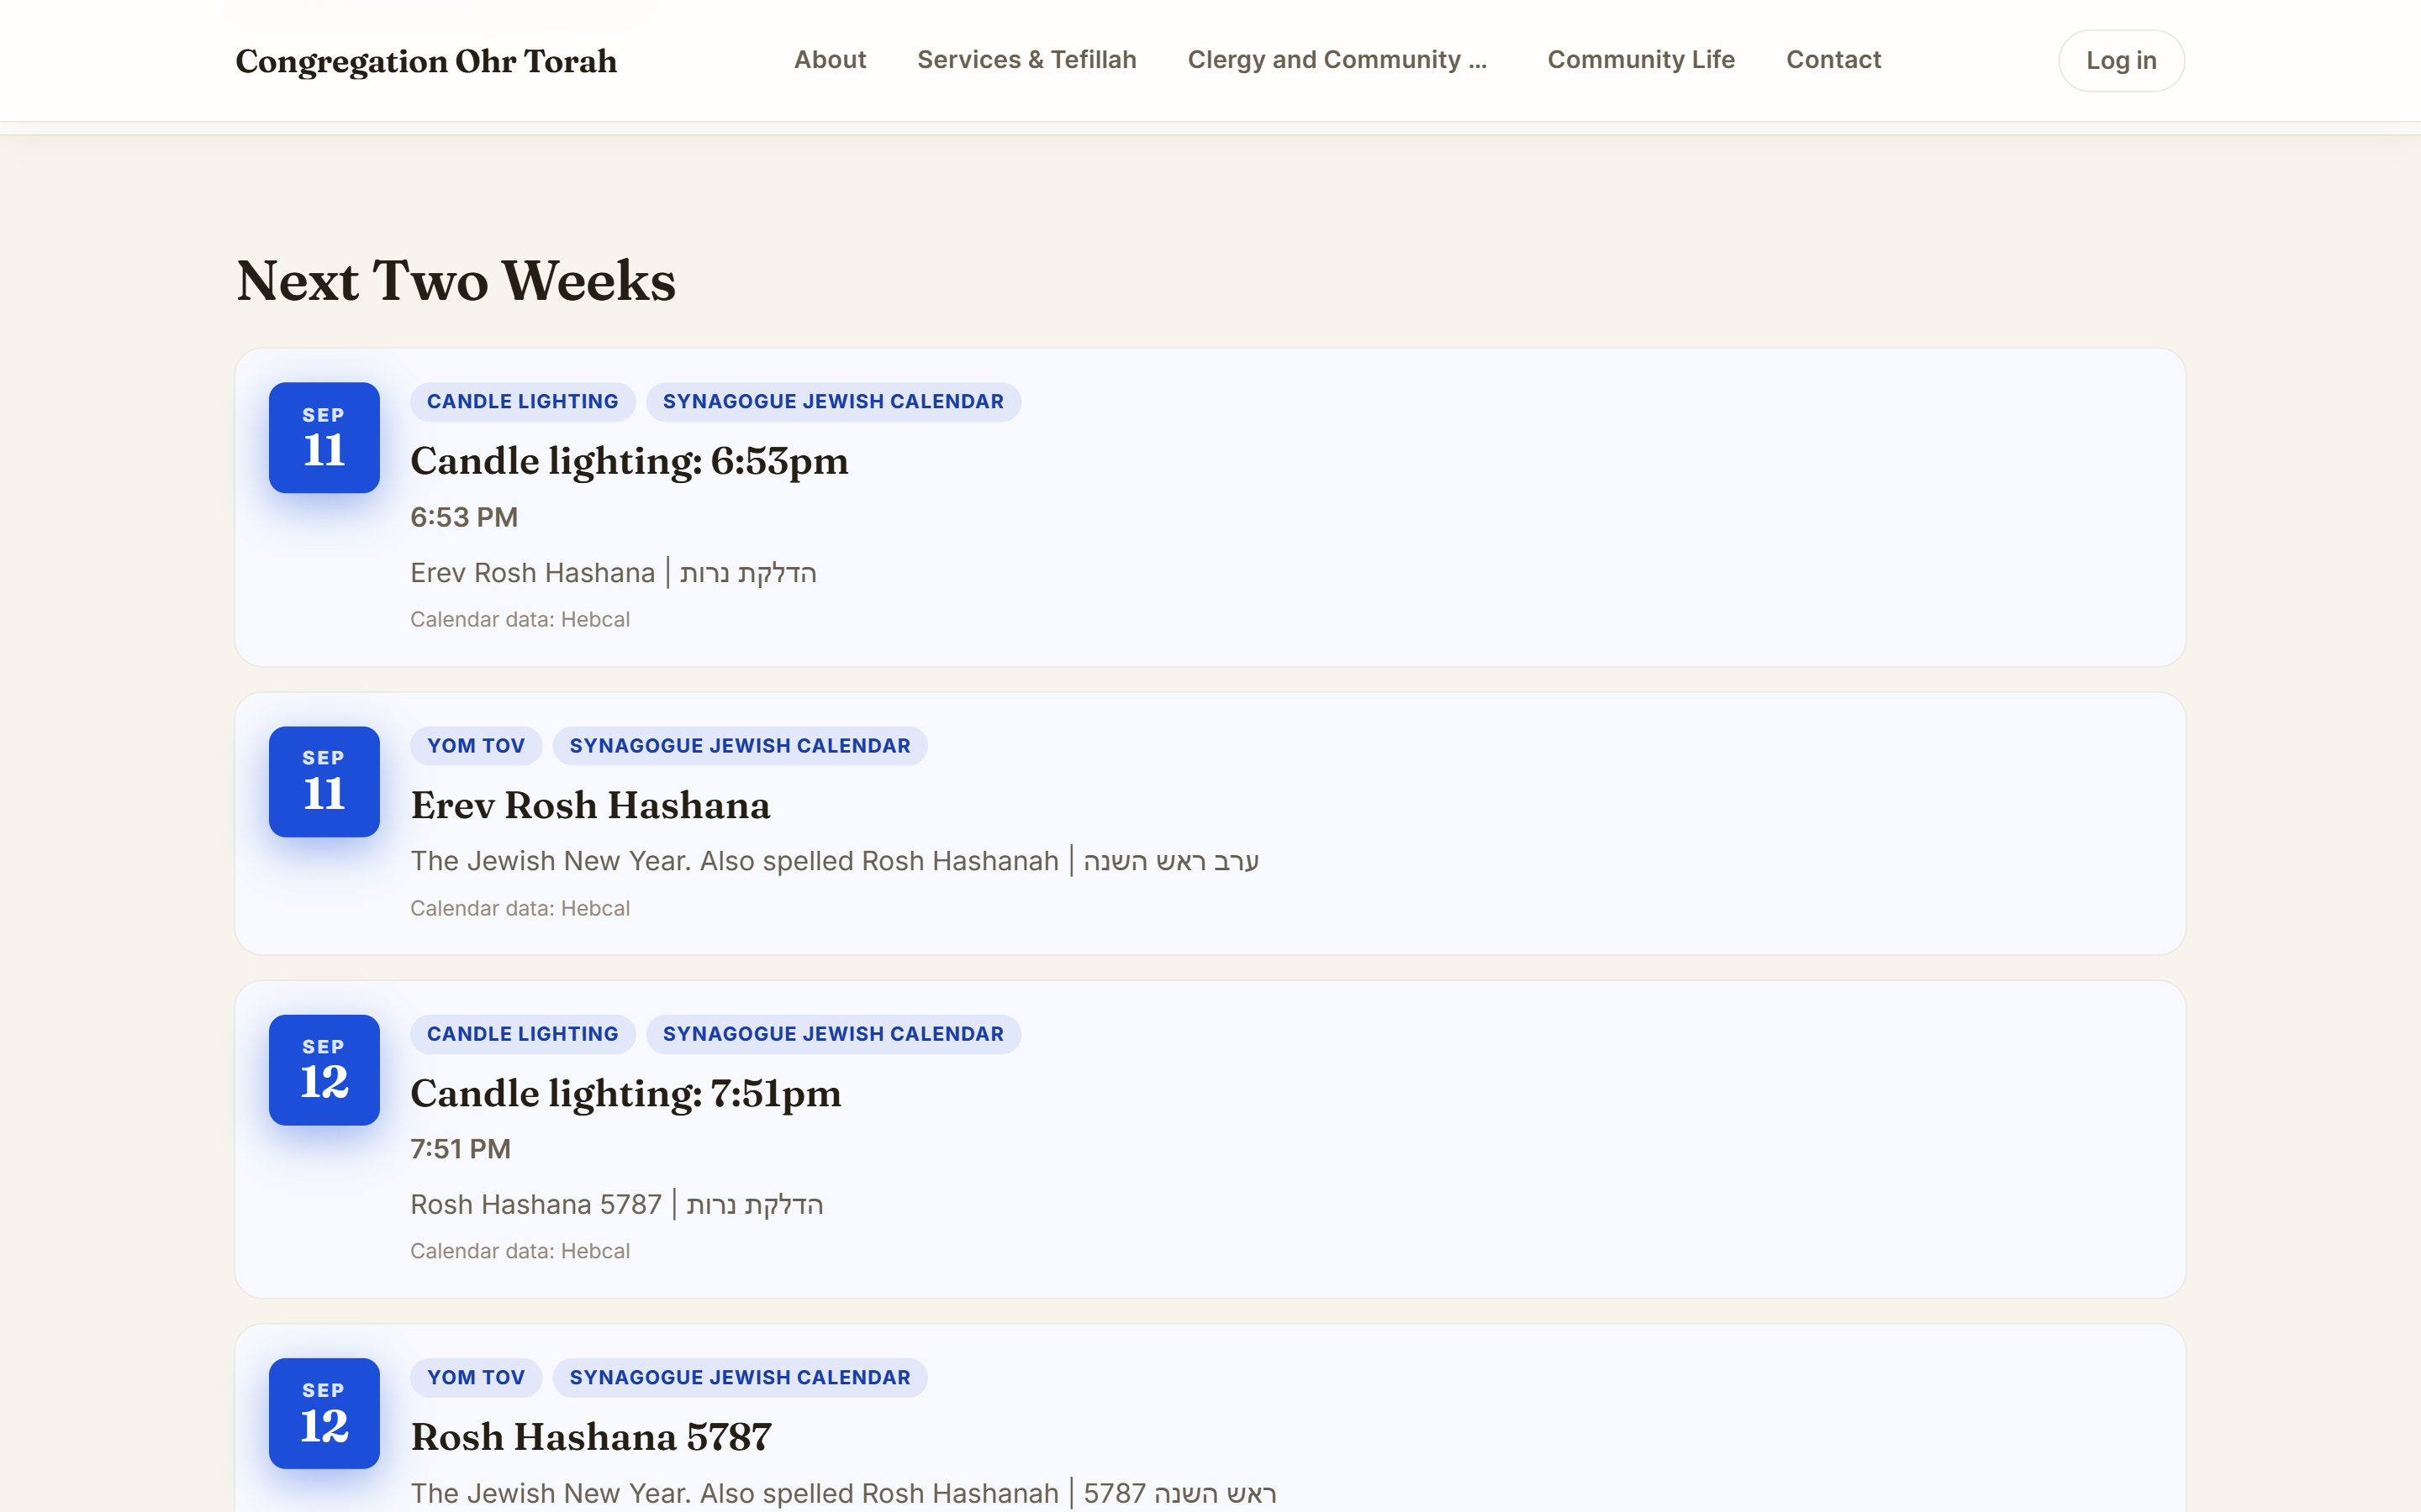This screenshot has width=2421, height=1512.
Task: Click the 7:51 PM time text
Action: pyautogui.click(x=460, y=1149)
